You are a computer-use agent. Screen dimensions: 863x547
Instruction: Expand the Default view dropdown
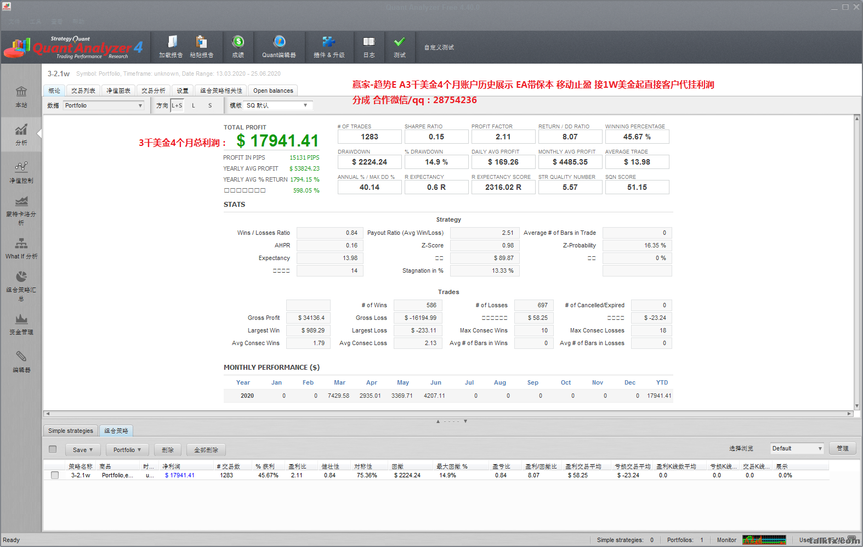(x=797, y=448)
